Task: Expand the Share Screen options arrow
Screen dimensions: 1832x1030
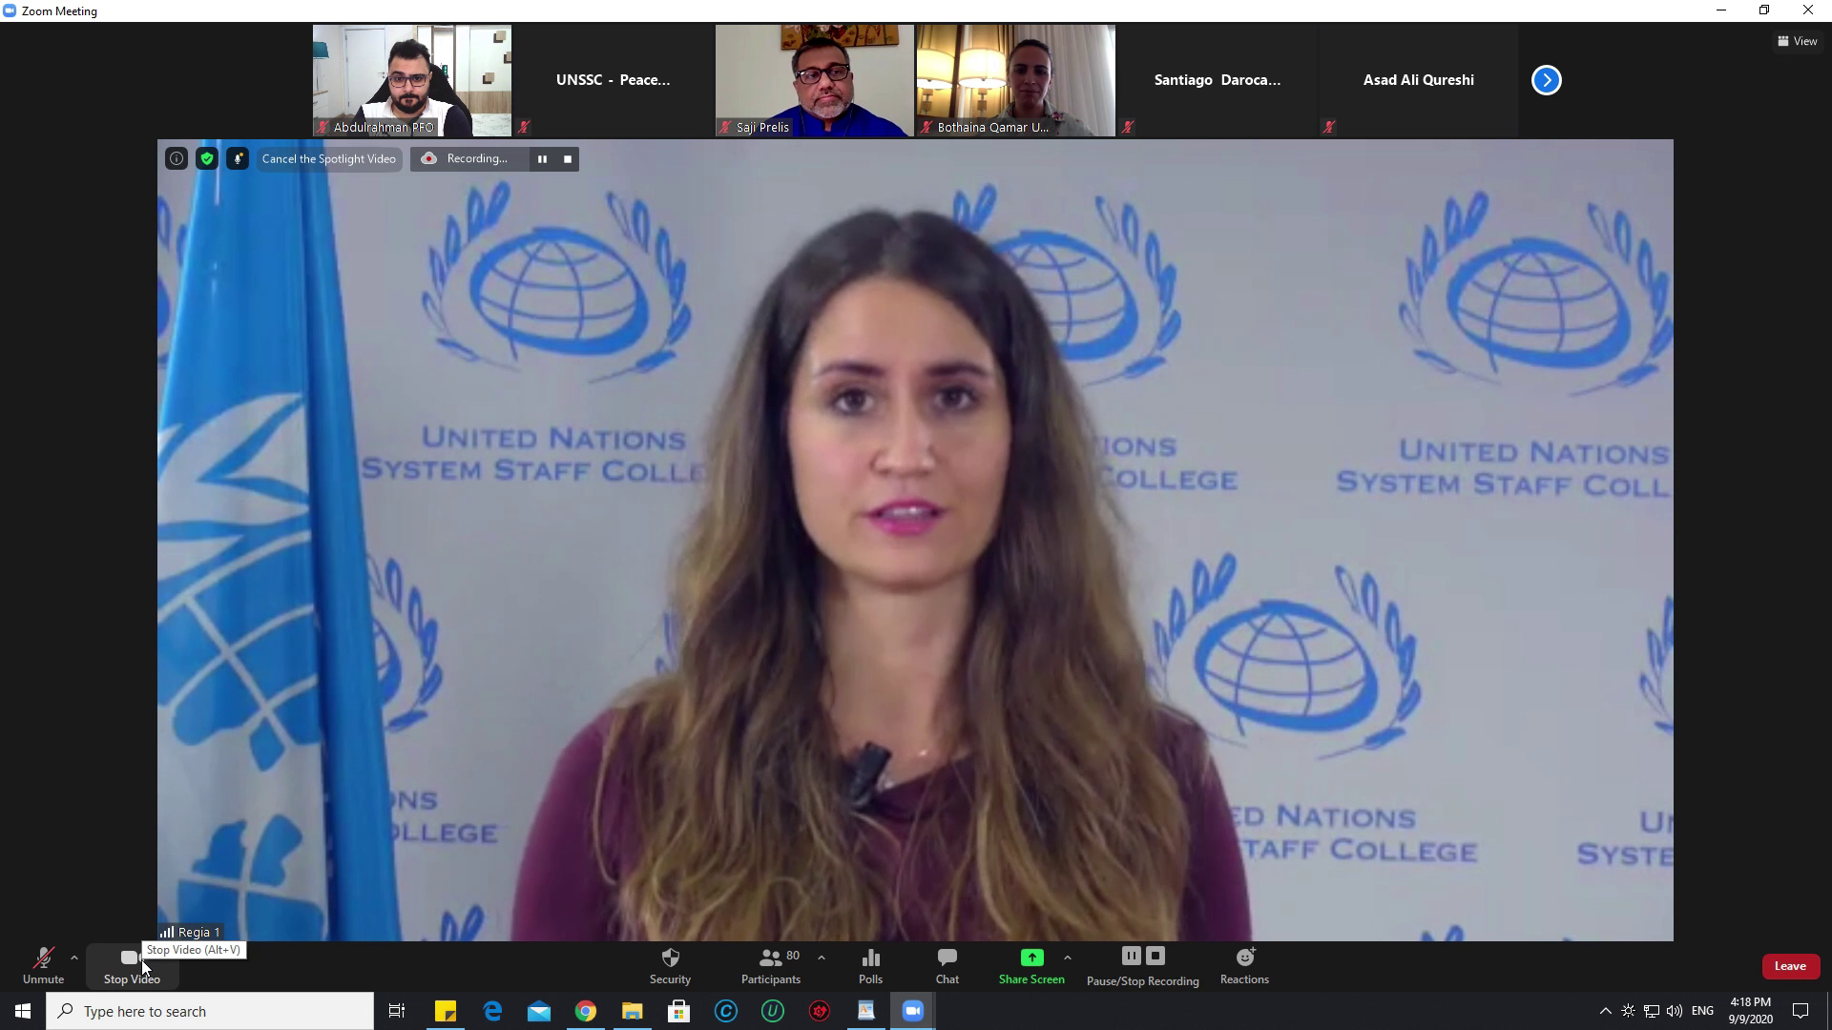Action: (1068, 958)
